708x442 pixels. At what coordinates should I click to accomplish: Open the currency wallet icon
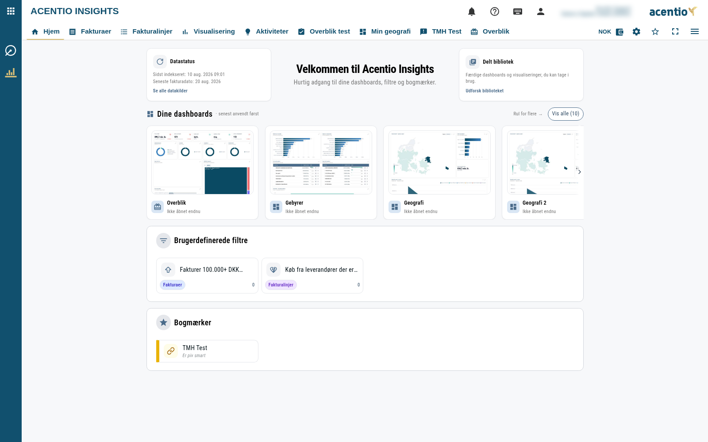pos(619,32)
